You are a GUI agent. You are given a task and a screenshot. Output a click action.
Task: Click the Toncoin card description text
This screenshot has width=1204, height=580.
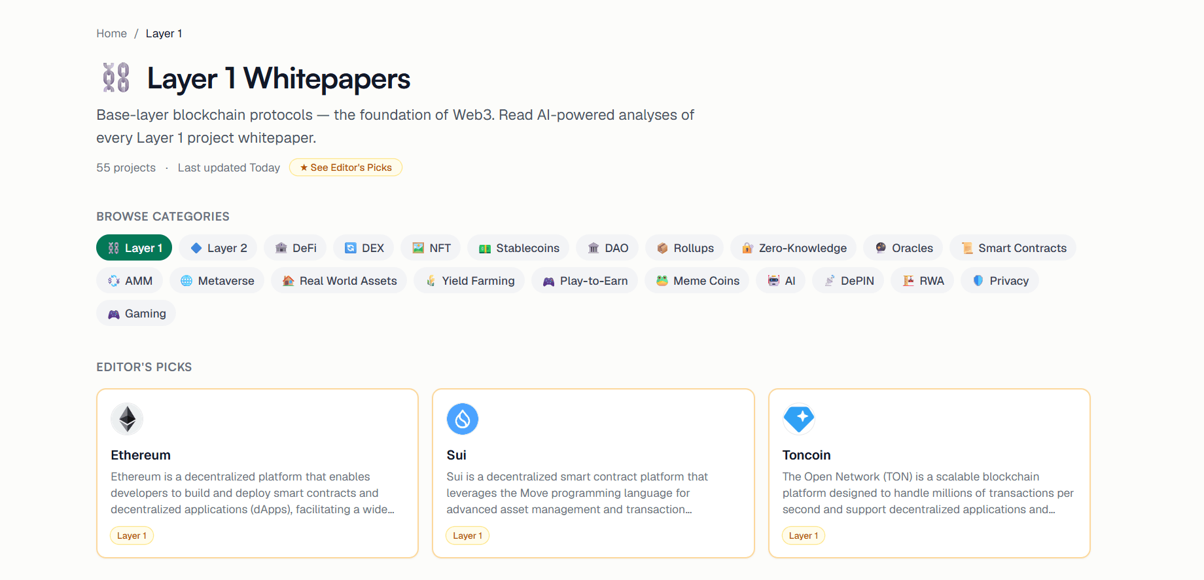tap(929, 493)
